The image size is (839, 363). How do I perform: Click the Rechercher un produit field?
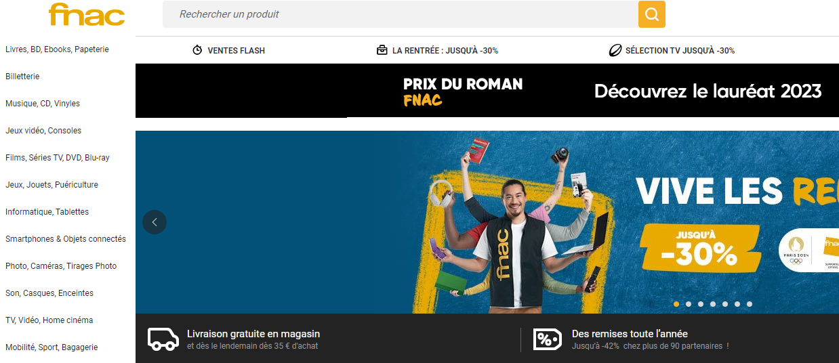click(401, 14)
